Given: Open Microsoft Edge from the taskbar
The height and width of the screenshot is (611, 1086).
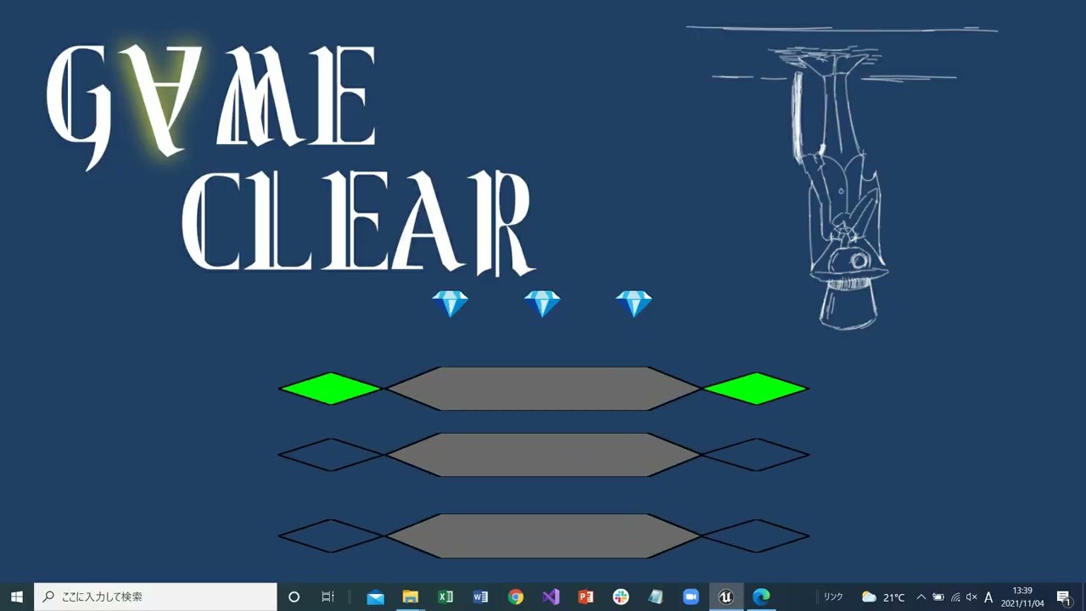Looking at the screenshot, I should point(761,597).
